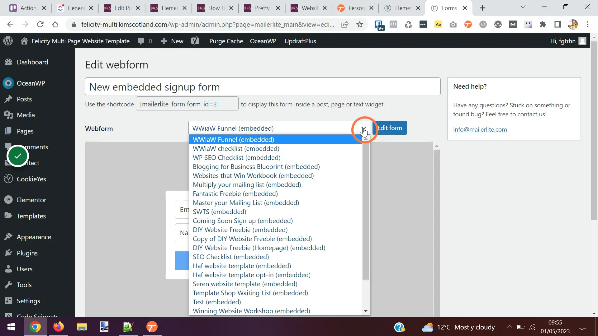Viewport: 598px width, 336px height.
Task: Open the Chrome extensions puzzle icon
Action: [543, 24]
